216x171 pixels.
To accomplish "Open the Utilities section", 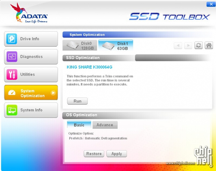I will coord(31,75).
